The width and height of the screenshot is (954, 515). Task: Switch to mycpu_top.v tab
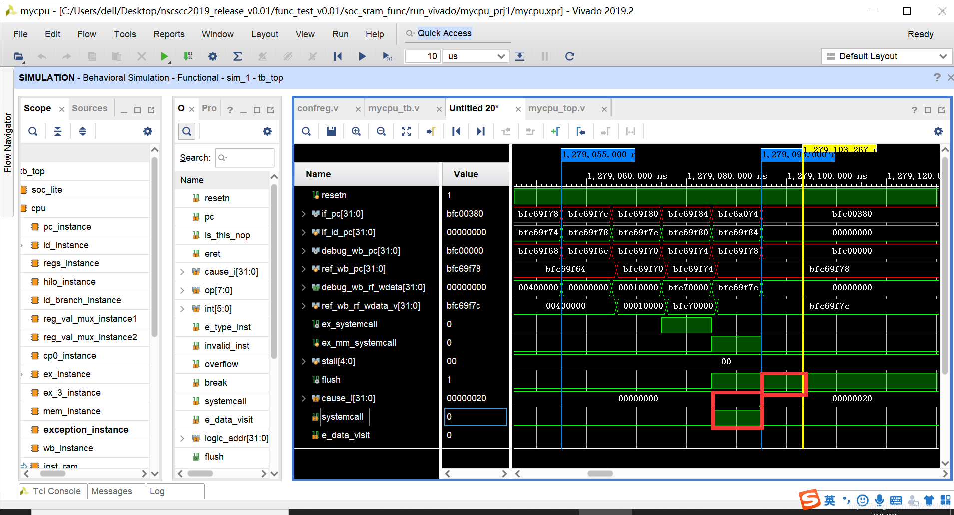point(556,108)
